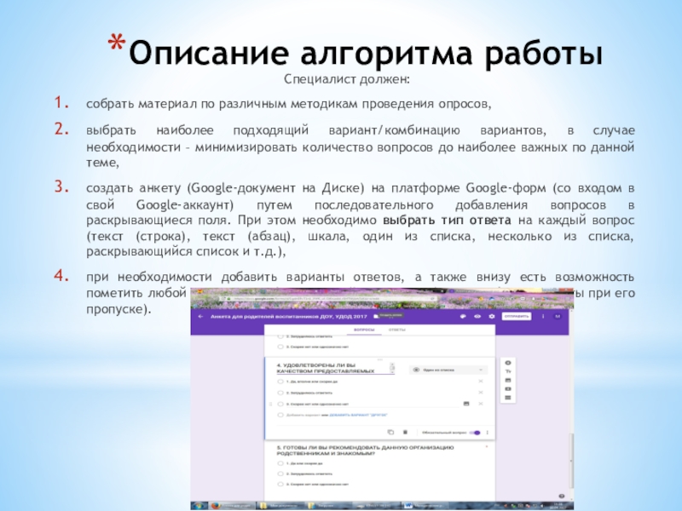Add a video from the side toolbar
The width and height of the screenshot is (682, 511).
click(507, 389)
